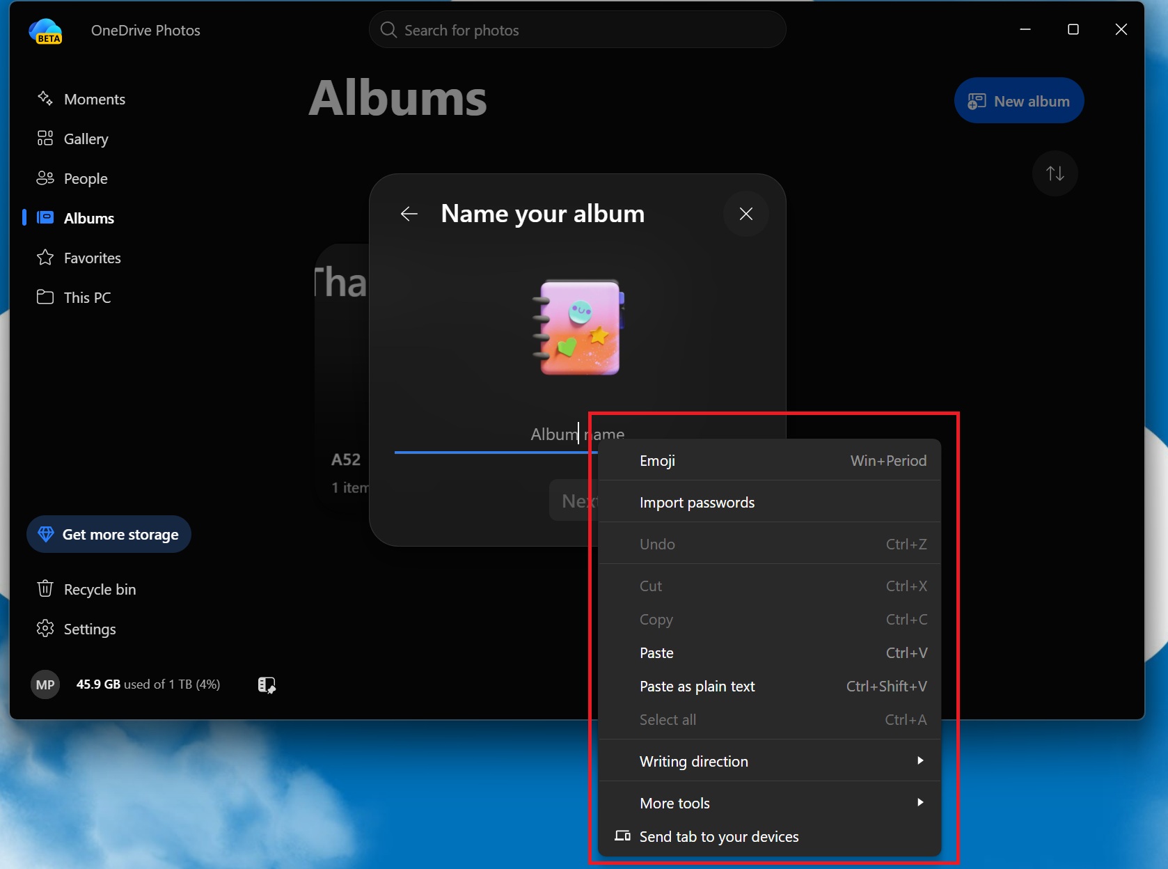Click the Moments sparkle icon

pos(45,98)
